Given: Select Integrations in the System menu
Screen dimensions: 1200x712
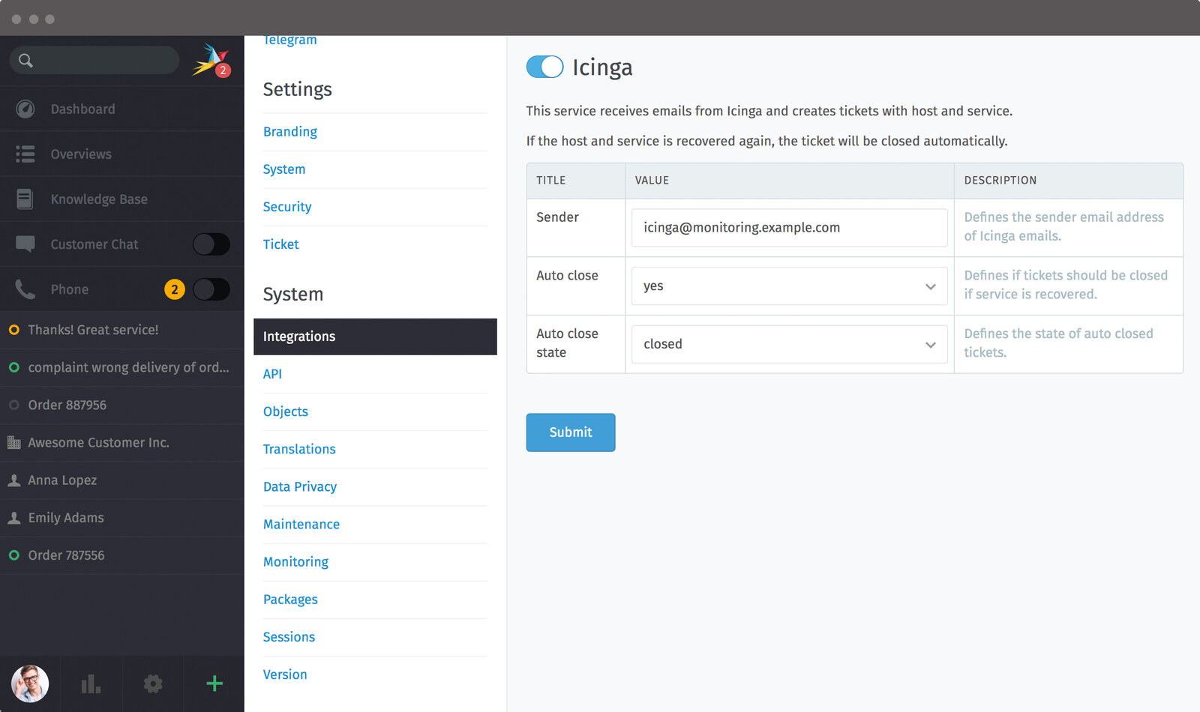Looking at the screenshot, I should click(x=298, y=336).
